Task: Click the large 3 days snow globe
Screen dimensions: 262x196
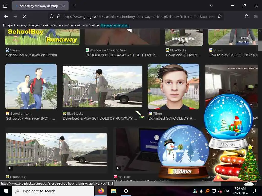Action: point(228,122)
